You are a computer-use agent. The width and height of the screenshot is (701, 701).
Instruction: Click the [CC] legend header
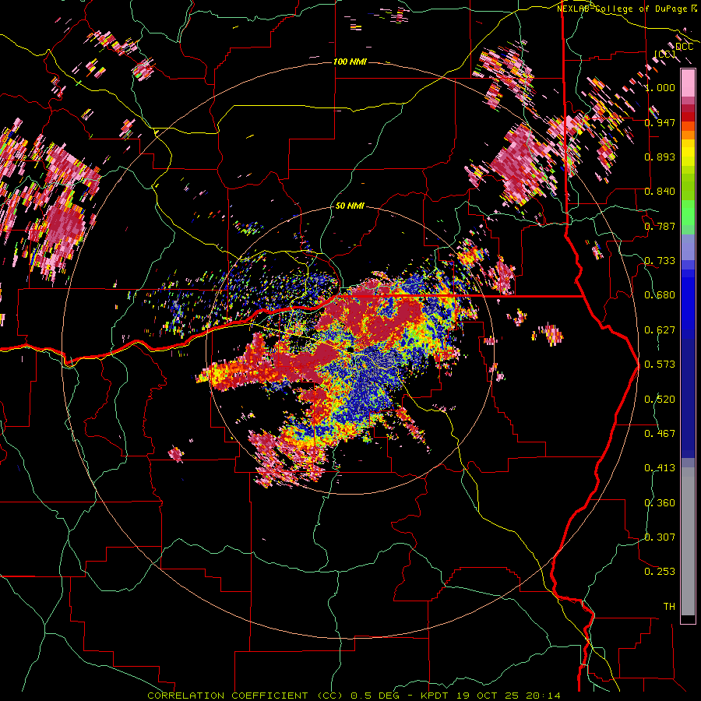[665, 54]
